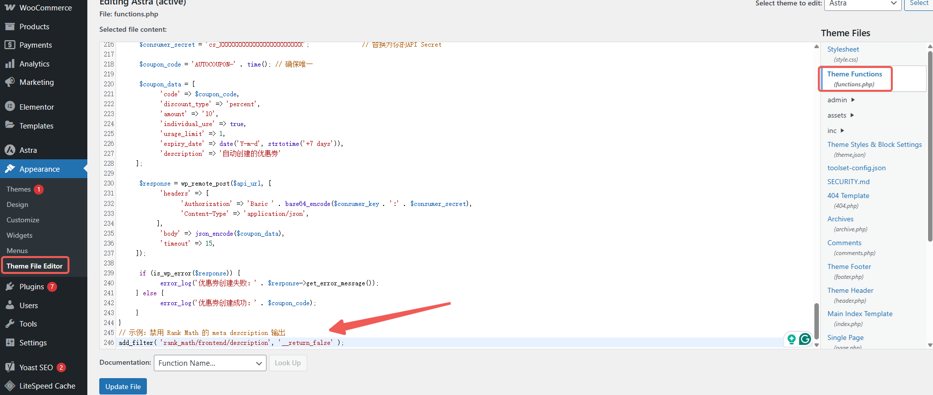Open the Stylesheet style.css file link

[x=843, y=49]
